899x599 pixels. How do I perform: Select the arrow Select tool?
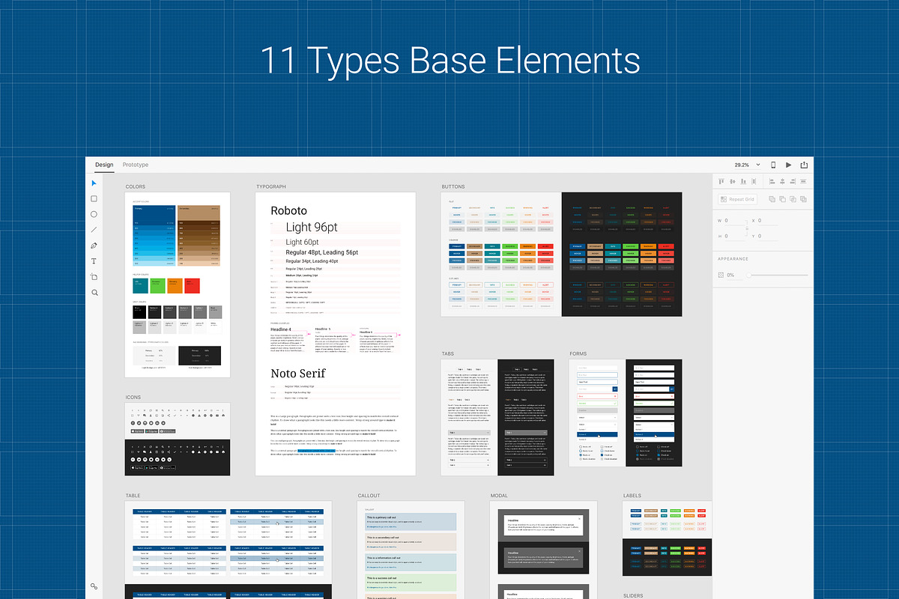click(x=94, y=183)
